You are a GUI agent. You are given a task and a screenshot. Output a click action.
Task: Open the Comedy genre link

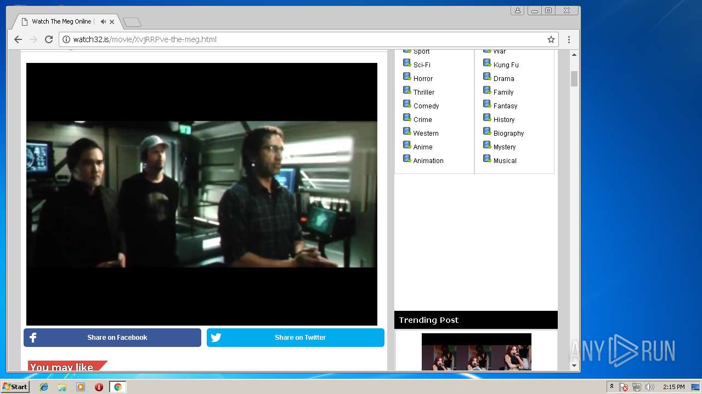pos(426,106)
